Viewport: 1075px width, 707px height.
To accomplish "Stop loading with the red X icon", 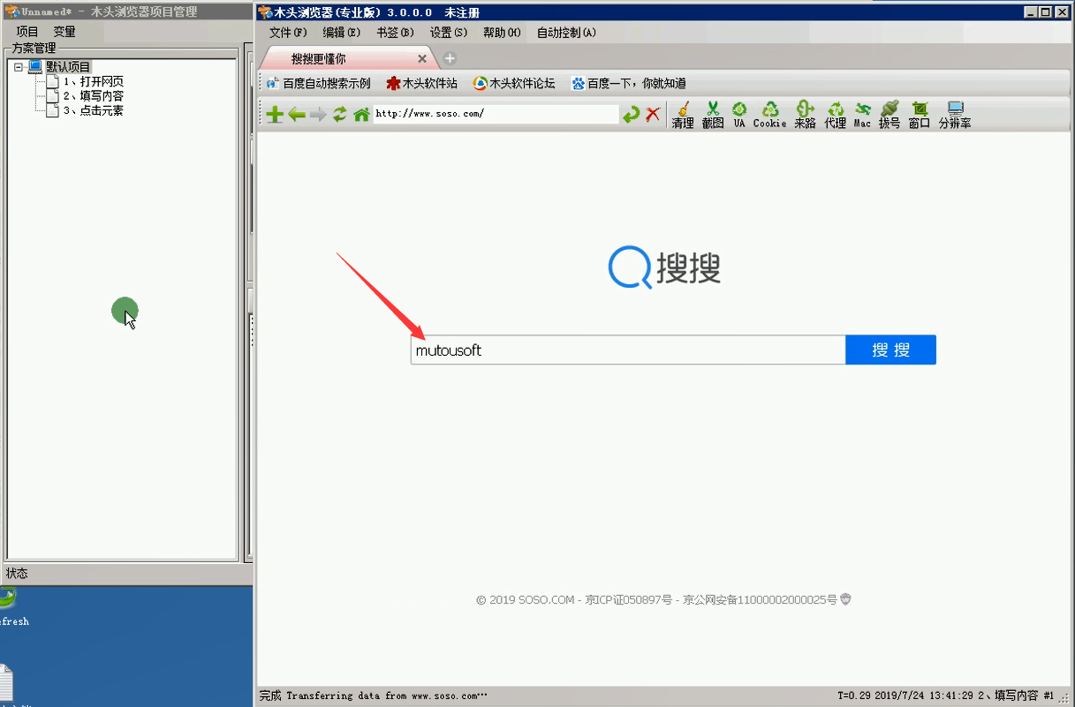I will coord(653,114).
